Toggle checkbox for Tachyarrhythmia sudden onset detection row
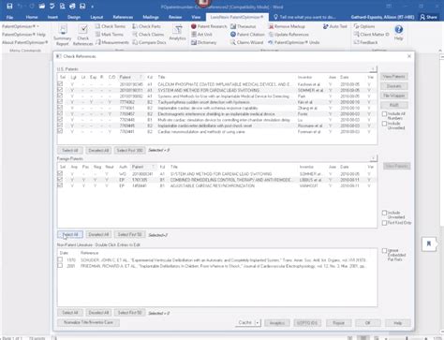This screenshot has height=340, width=444. click(x=60, y=102)
